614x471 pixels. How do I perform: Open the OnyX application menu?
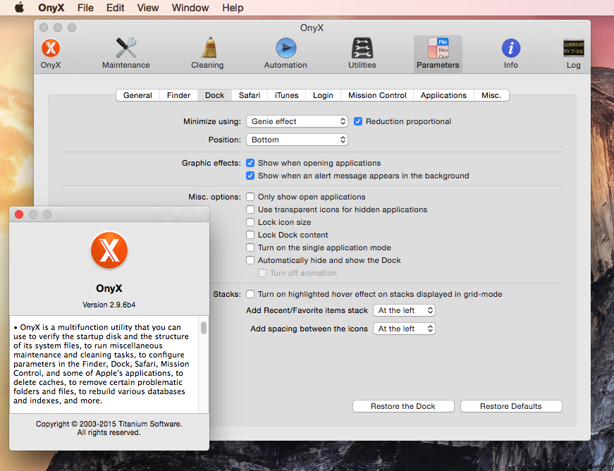point(51,8)
